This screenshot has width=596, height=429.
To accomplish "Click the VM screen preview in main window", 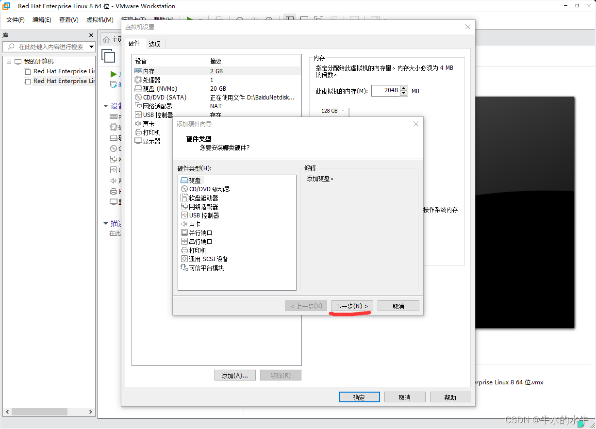I will coord(524,212).
